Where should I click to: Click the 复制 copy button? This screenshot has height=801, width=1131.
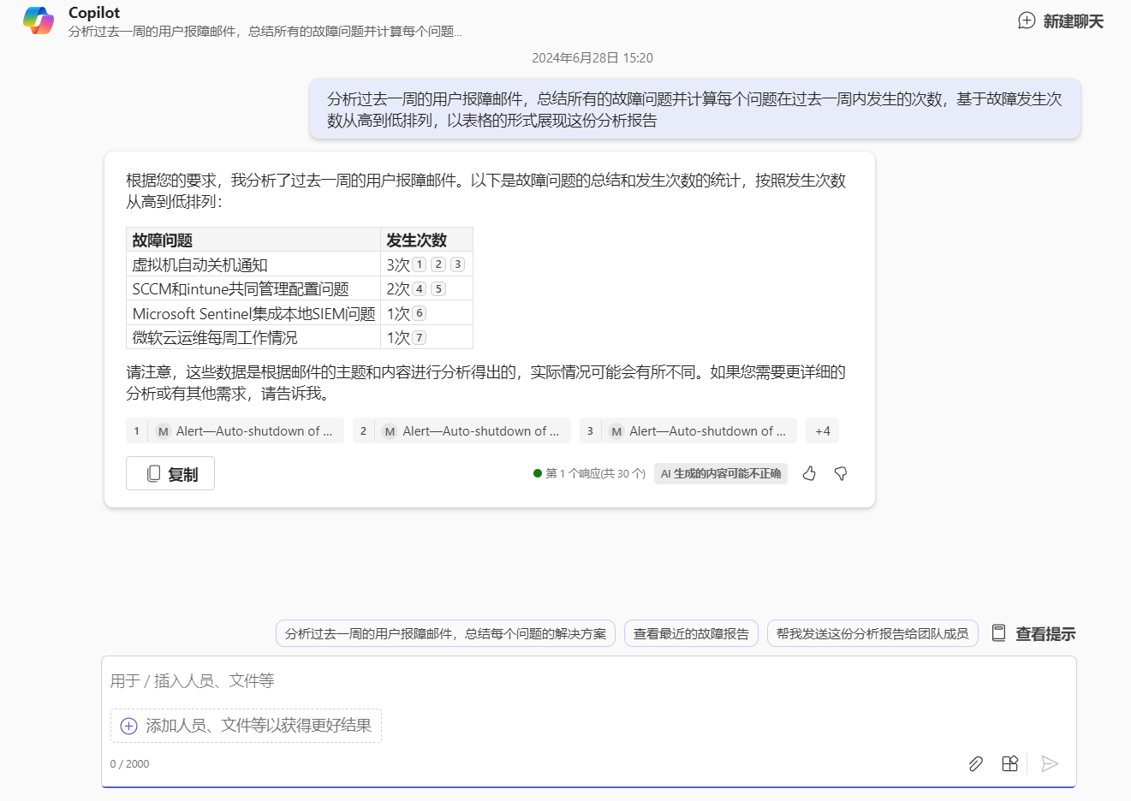coord(170,473)
